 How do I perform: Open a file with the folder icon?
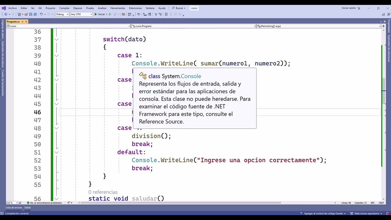pos(26,14)
